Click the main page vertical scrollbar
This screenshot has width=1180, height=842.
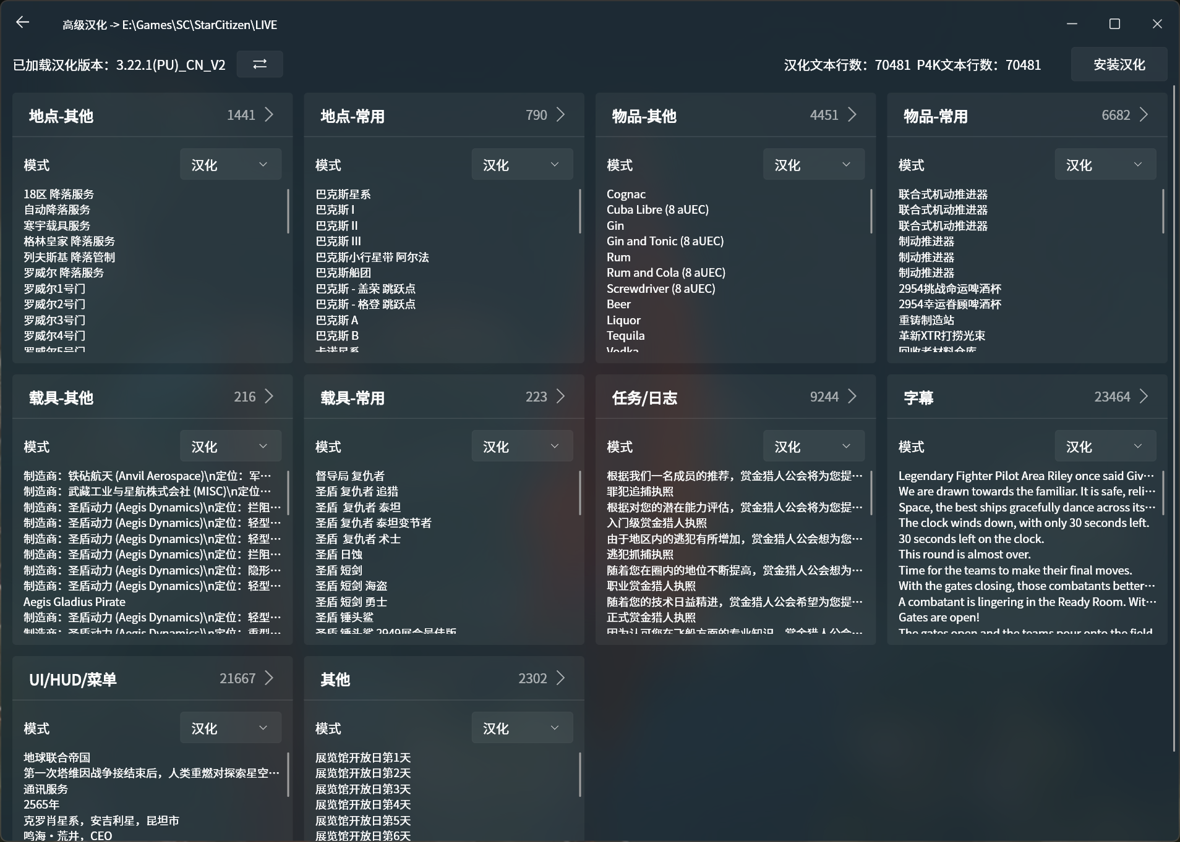(x=1174, y=419)
